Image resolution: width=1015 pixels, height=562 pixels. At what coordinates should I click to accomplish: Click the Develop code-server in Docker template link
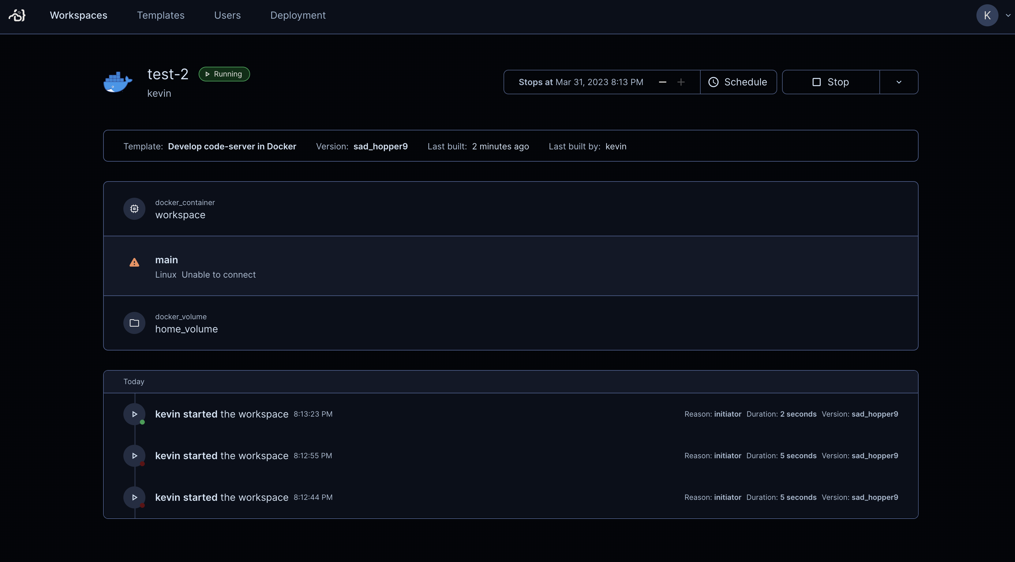click(x=232, y=146)
